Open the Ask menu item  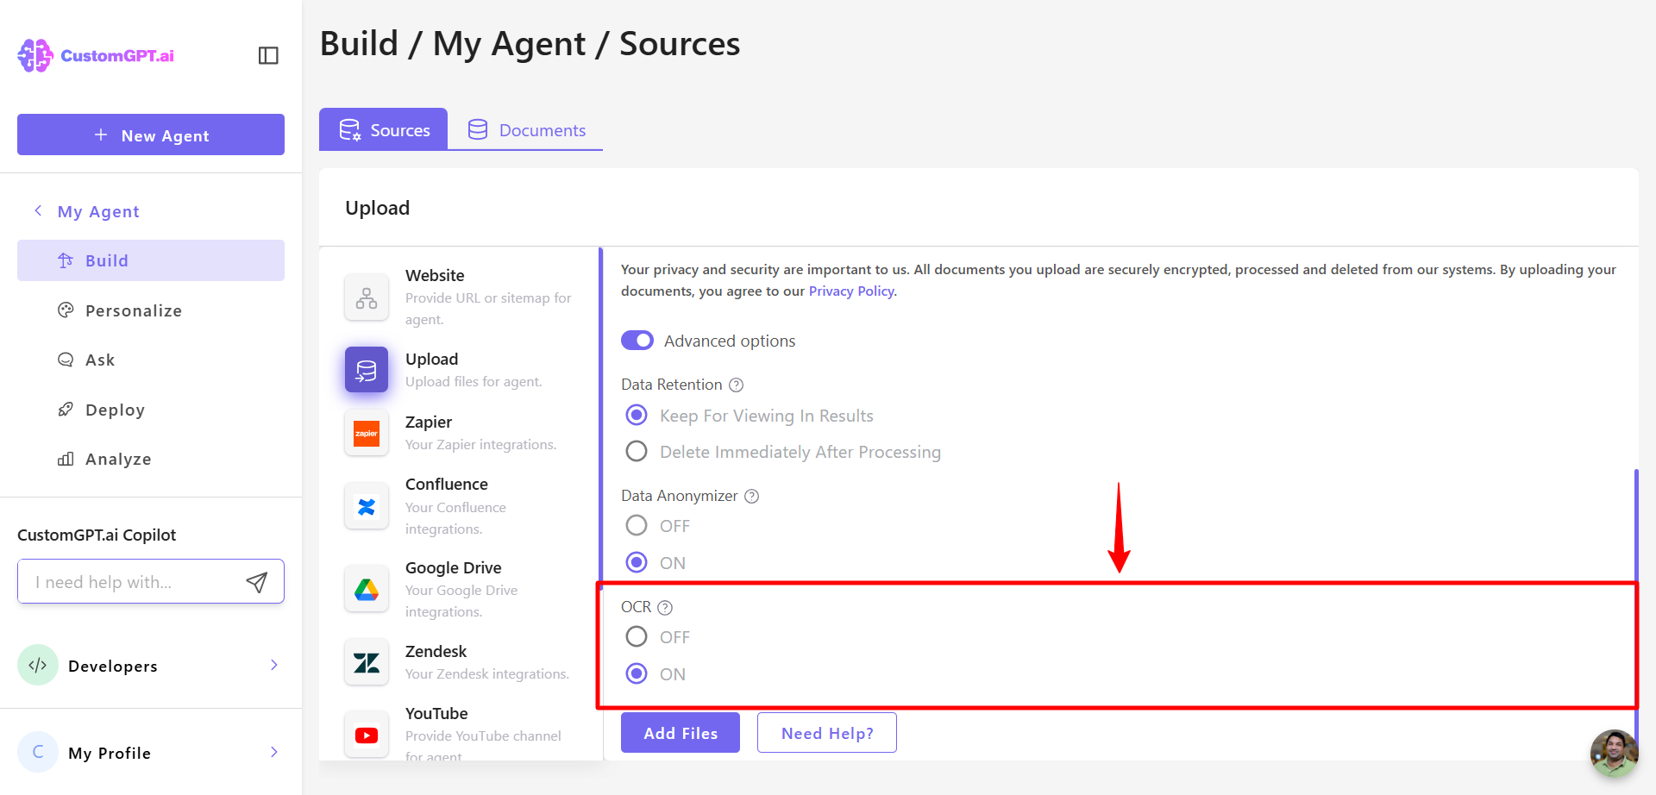coord(151,360)
